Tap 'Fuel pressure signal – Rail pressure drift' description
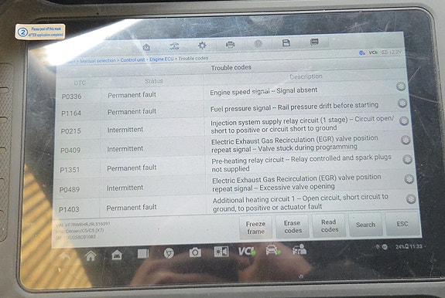This screenshot has width=445, height=298. pyautogui.click(x=294, y=107)
